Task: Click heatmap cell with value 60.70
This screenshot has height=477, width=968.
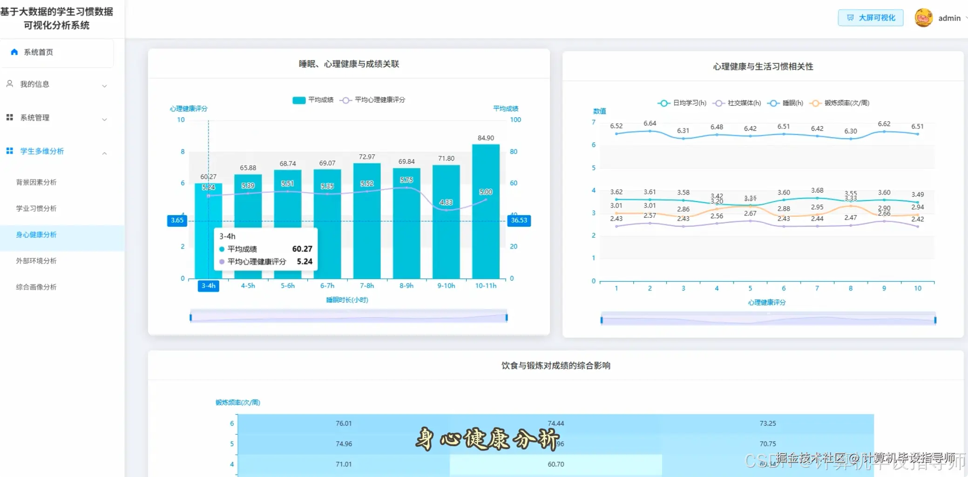Action: pos(556,464)
